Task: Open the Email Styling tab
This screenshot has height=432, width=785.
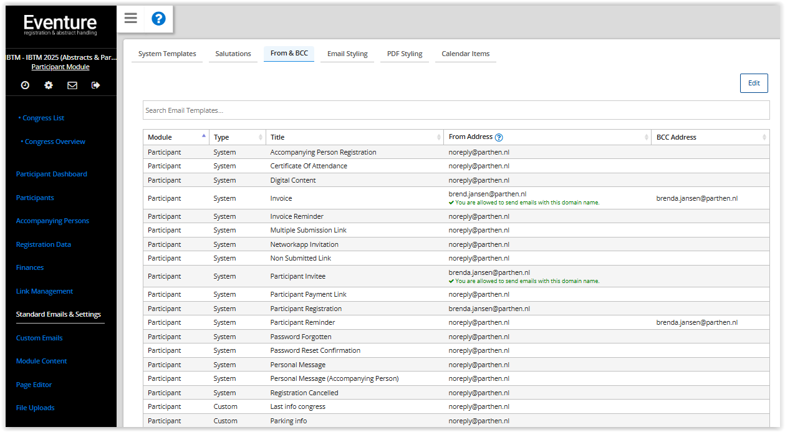Action: tap(347, 54)
